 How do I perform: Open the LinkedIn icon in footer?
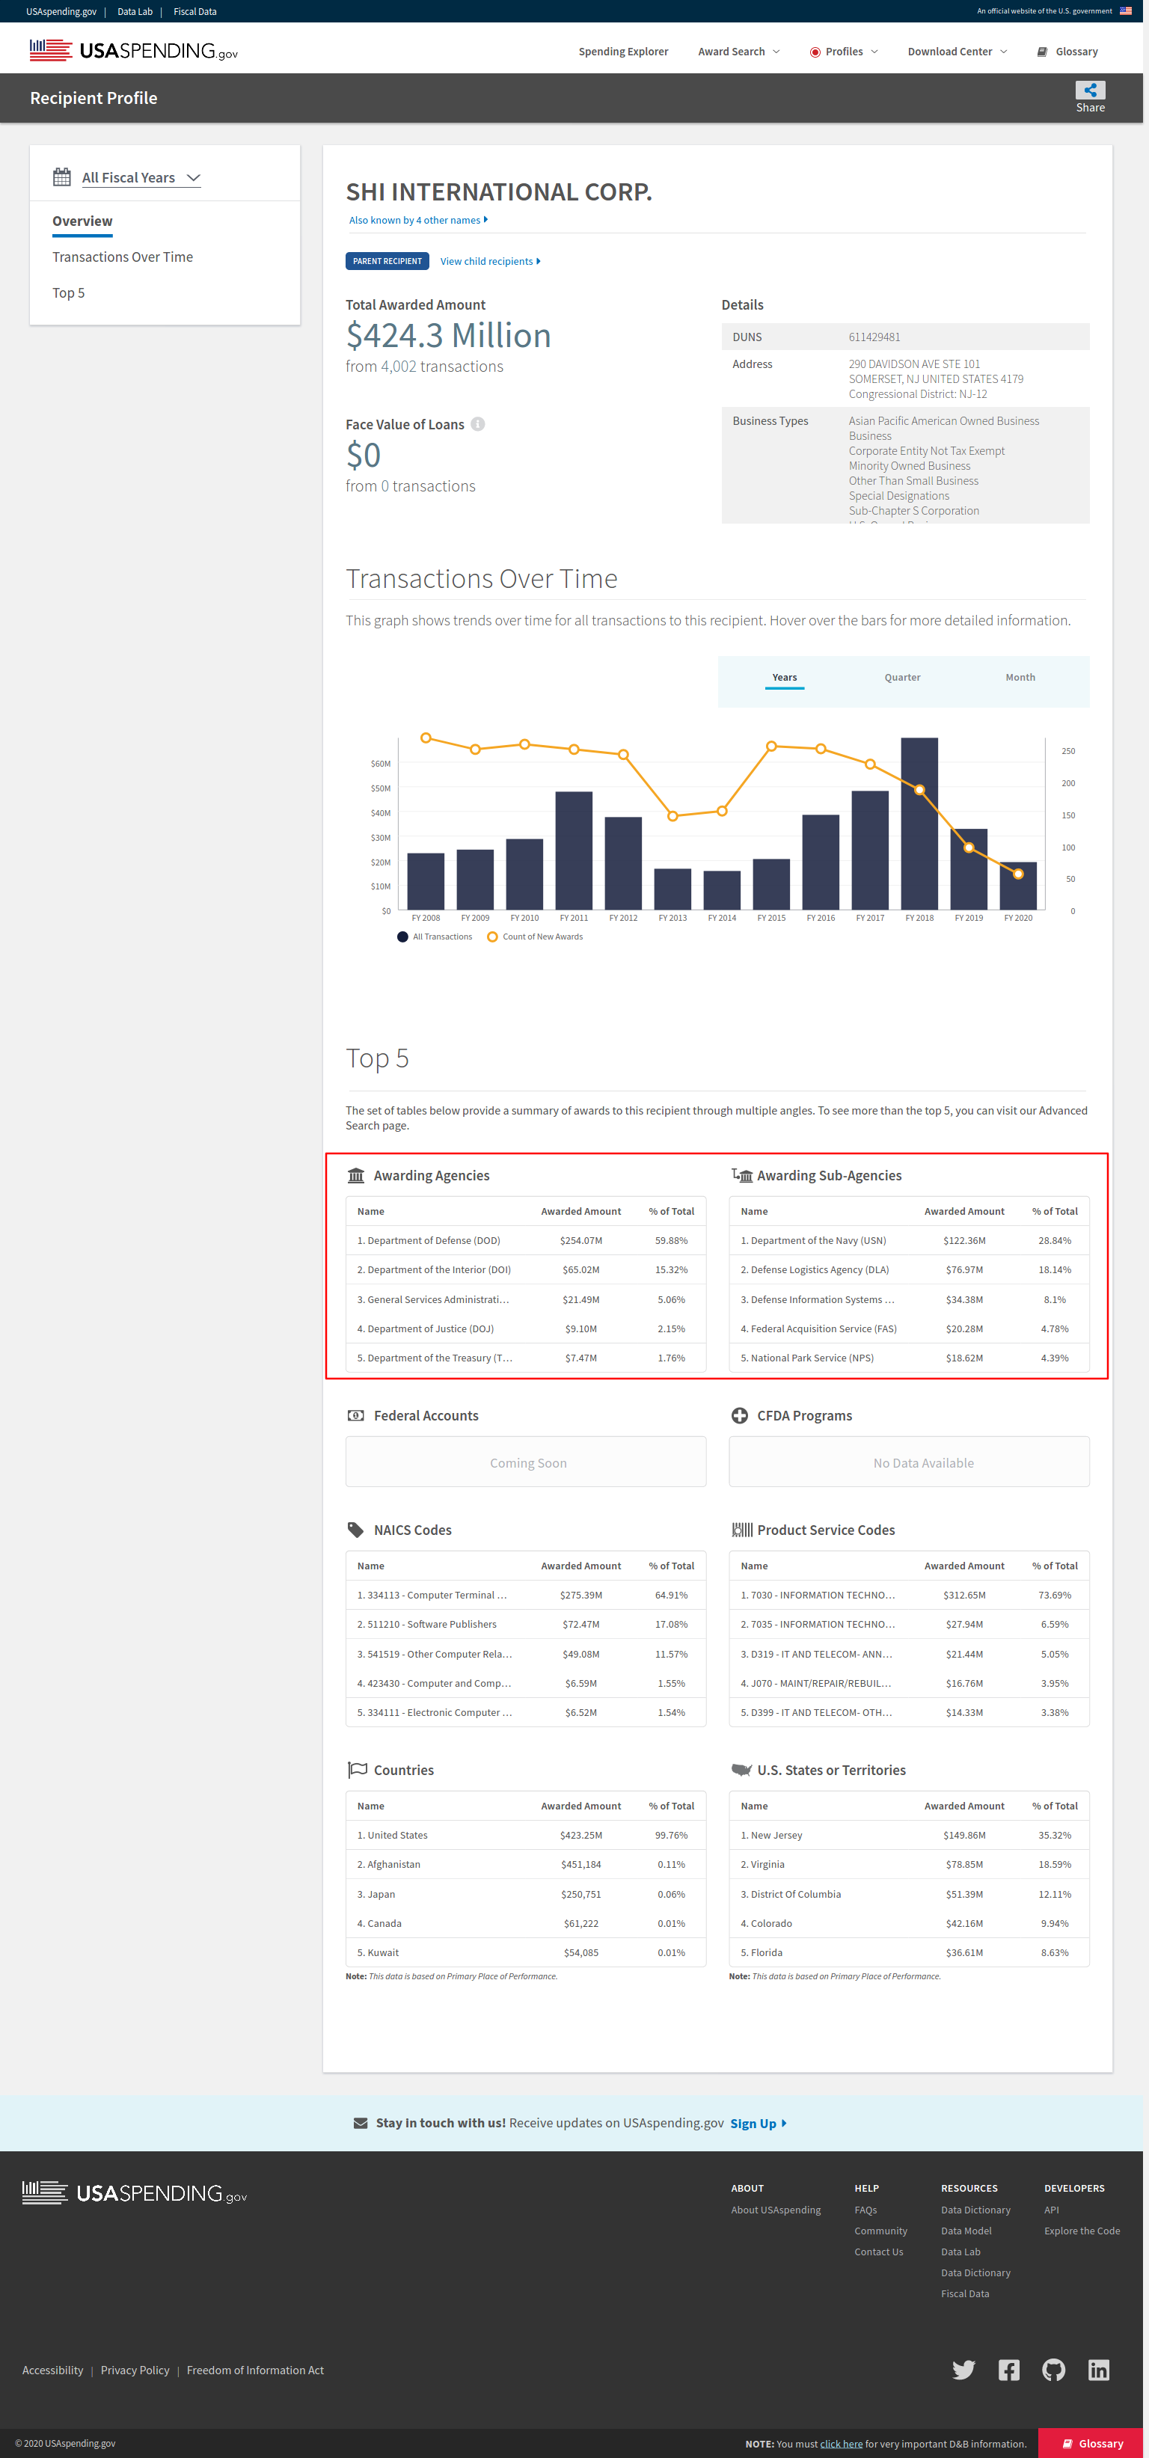pos(1098,2369)
